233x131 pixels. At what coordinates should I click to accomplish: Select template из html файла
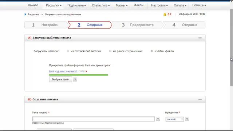[x=152, y=51]
